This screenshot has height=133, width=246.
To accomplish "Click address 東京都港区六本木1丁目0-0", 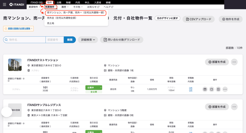I will click(x=46, y=110).
